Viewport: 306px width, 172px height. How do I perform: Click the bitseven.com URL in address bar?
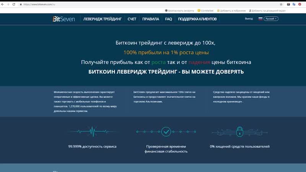click(39, 4)
